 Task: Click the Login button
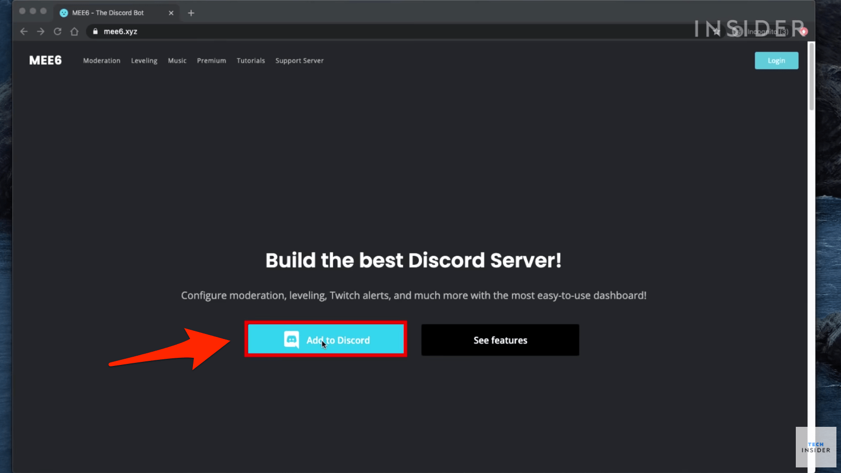tap(777, 60)
